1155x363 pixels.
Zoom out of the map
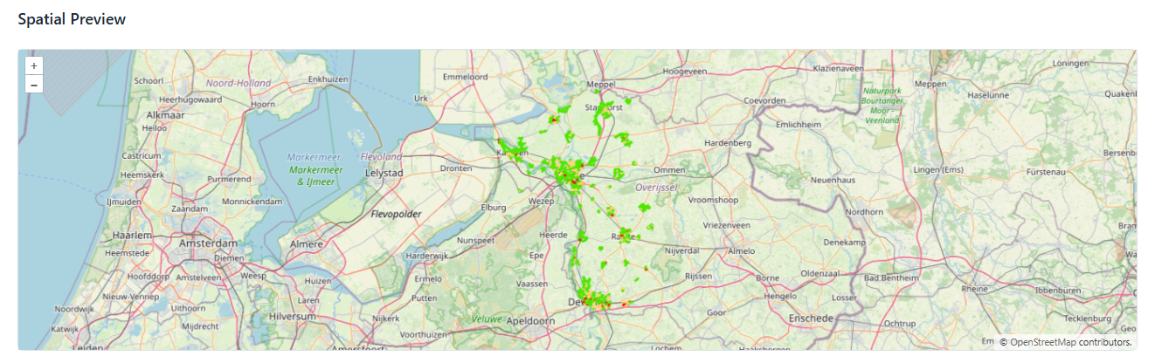pyautogui.click(x=34, y=85)
